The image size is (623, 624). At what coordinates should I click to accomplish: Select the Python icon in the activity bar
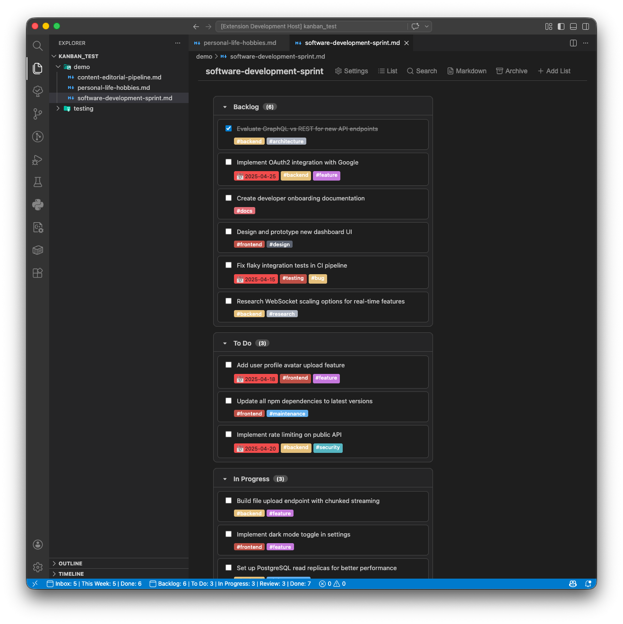click(x=37, y=205)
